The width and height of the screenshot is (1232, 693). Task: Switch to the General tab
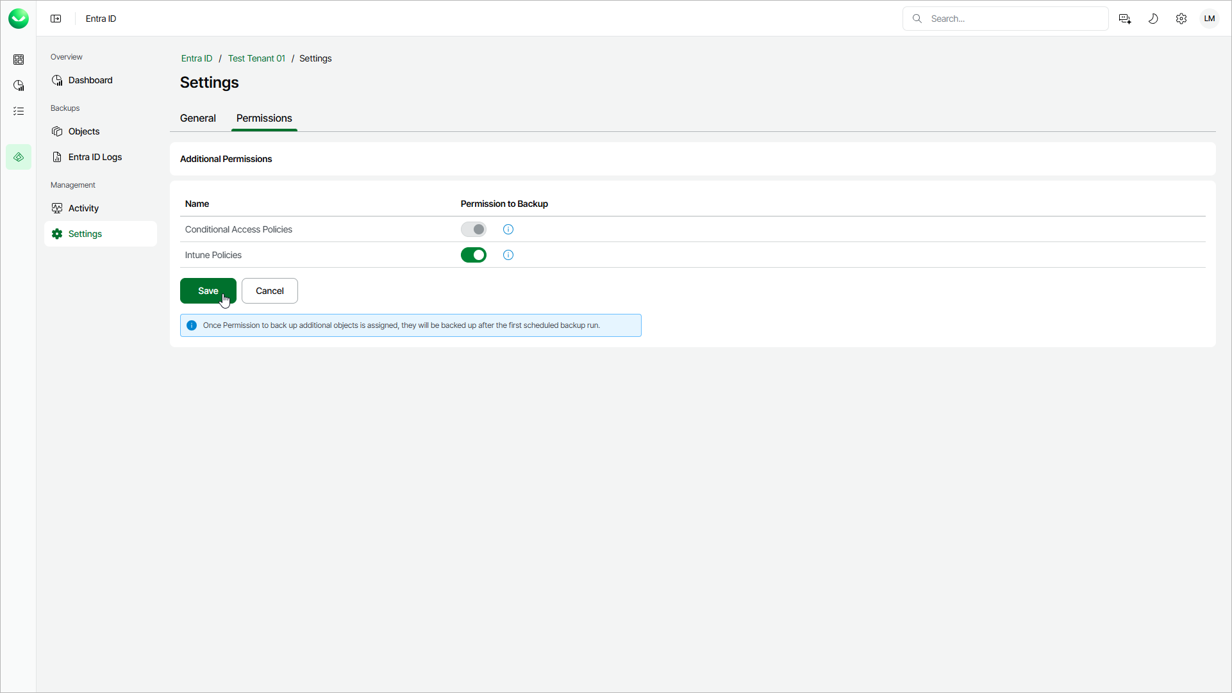click(x=198, y=118)
